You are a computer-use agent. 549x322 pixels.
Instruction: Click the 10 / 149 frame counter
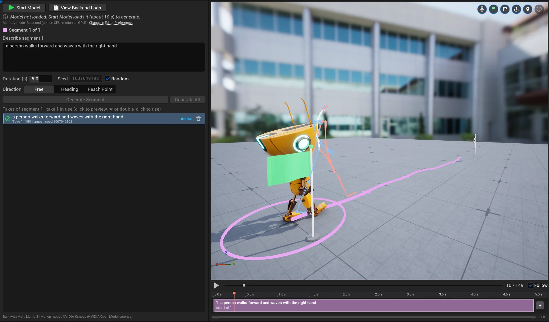[515, 285]
